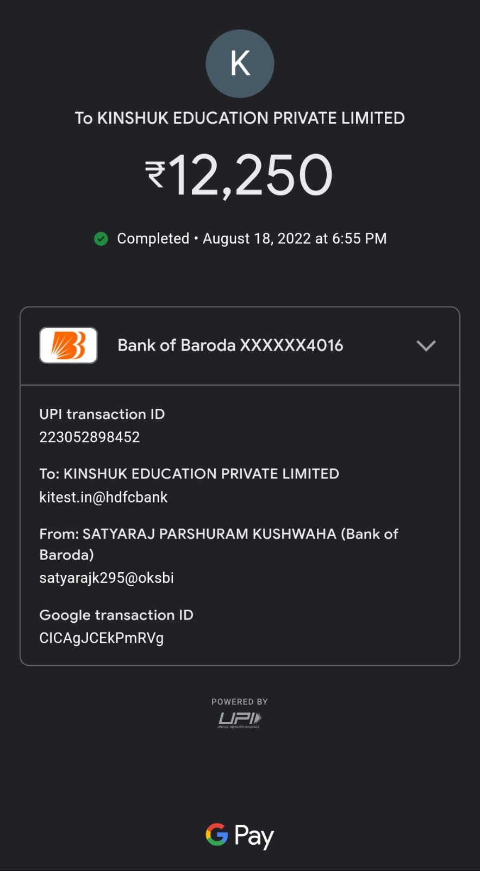Image resolution: width=480 pixels, height=871 pixels.
Task: Tap the Bank of Baroda logo
Action: click(68, 345)
